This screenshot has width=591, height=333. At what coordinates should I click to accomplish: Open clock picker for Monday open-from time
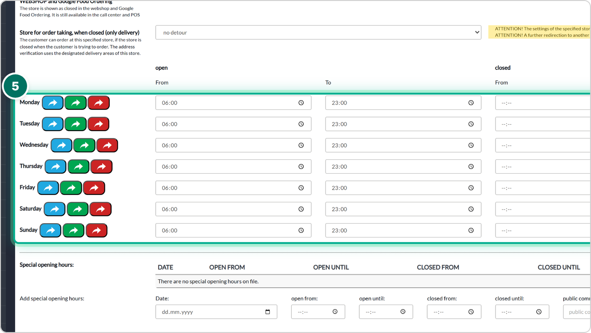[x=301, y=103]
